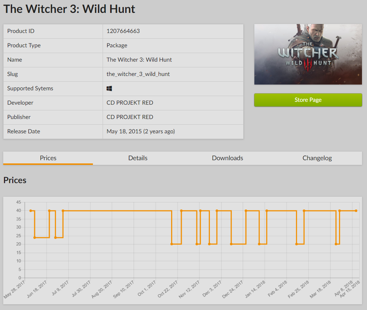Viewport: 367px width, 310px height.
Task: Click the Windows supported system icon
Action: pos(109,88)
